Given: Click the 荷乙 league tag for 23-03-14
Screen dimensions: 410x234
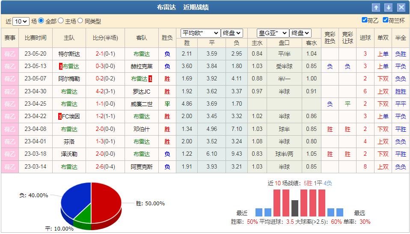Looking at the screenshot, I should (10, 167).
